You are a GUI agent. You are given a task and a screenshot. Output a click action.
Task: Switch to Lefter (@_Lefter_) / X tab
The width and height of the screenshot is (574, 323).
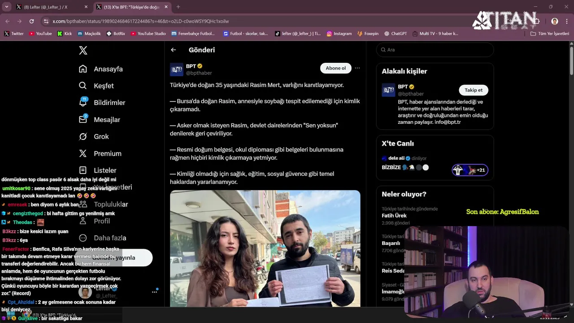52,7
